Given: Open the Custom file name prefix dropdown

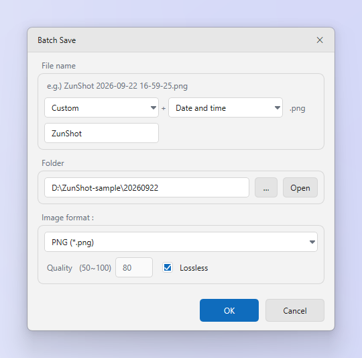Looking at the screenshot, I should tap(101, 107).
